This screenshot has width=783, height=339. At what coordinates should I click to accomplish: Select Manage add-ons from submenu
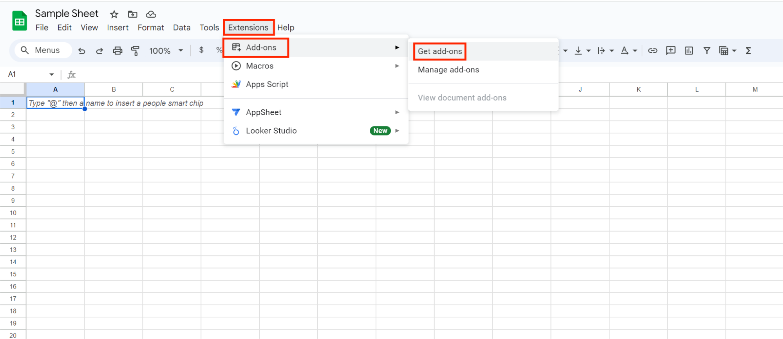(483, 70)
